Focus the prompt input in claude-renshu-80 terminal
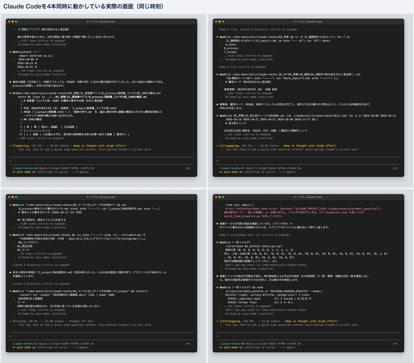Screen dimensions: 414x363 tap(308, 336)
